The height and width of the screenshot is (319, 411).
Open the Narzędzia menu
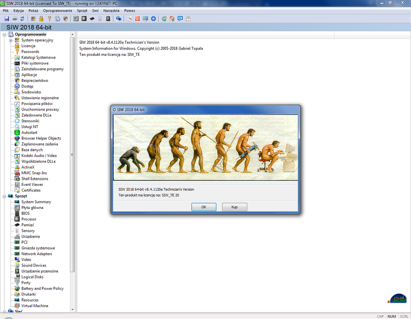[x=111, y=11]
